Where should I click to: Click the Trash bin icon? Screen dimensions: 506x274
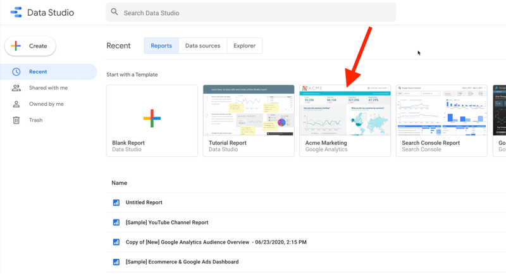(16, 120)
